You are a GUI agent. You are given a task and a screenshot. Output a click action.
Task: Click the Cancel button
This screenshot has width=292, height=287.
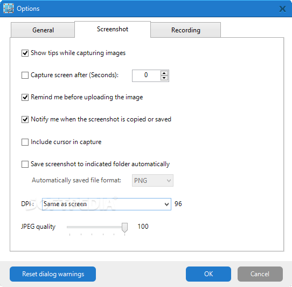coord(260,274)
